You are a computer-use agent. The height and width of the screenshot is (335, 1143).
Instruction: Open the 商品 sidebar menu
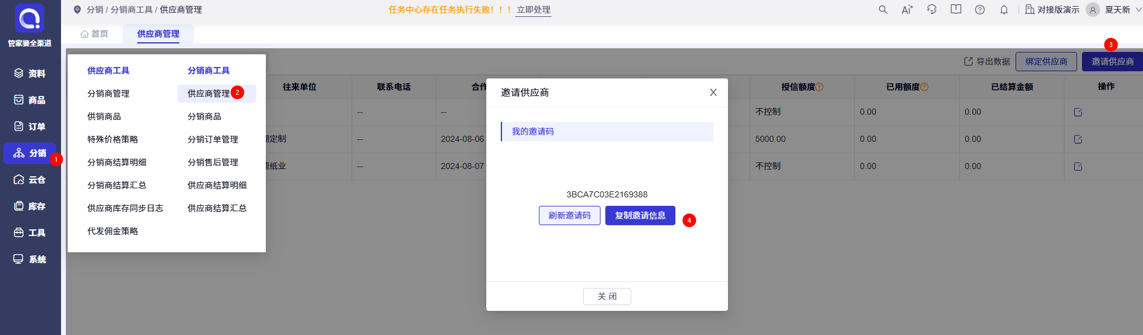click(x=30, y=100)
